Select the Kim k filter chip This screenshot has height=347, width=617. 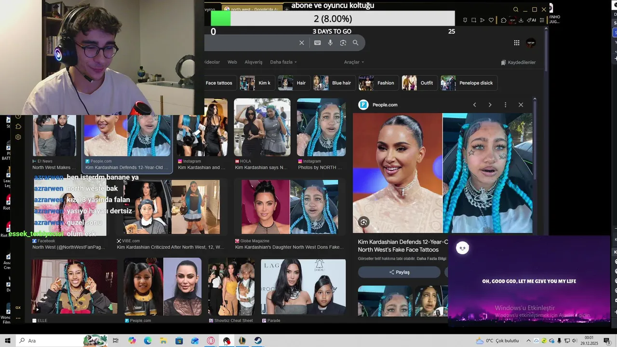coord(256,83)
